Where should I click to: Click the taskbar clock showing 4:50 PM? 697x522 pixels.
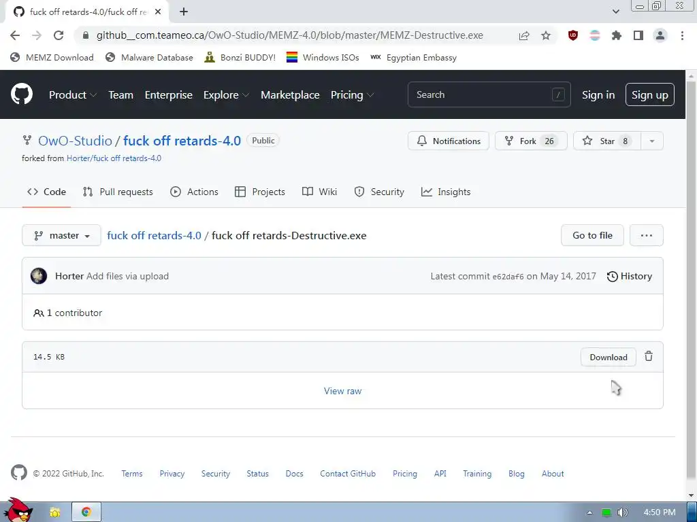click(659, 512)
